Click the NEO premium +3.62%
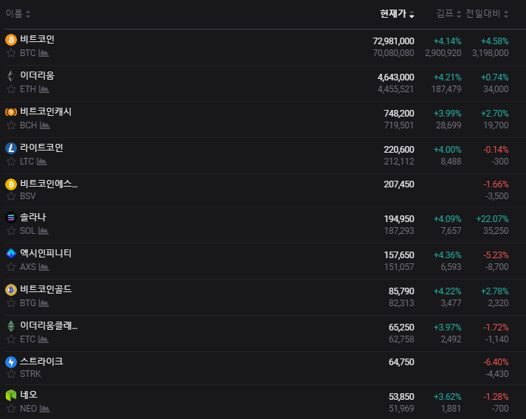 448,397
